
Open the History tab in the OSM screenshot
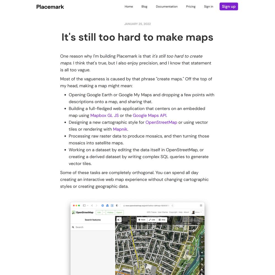[x=110, y=212]
